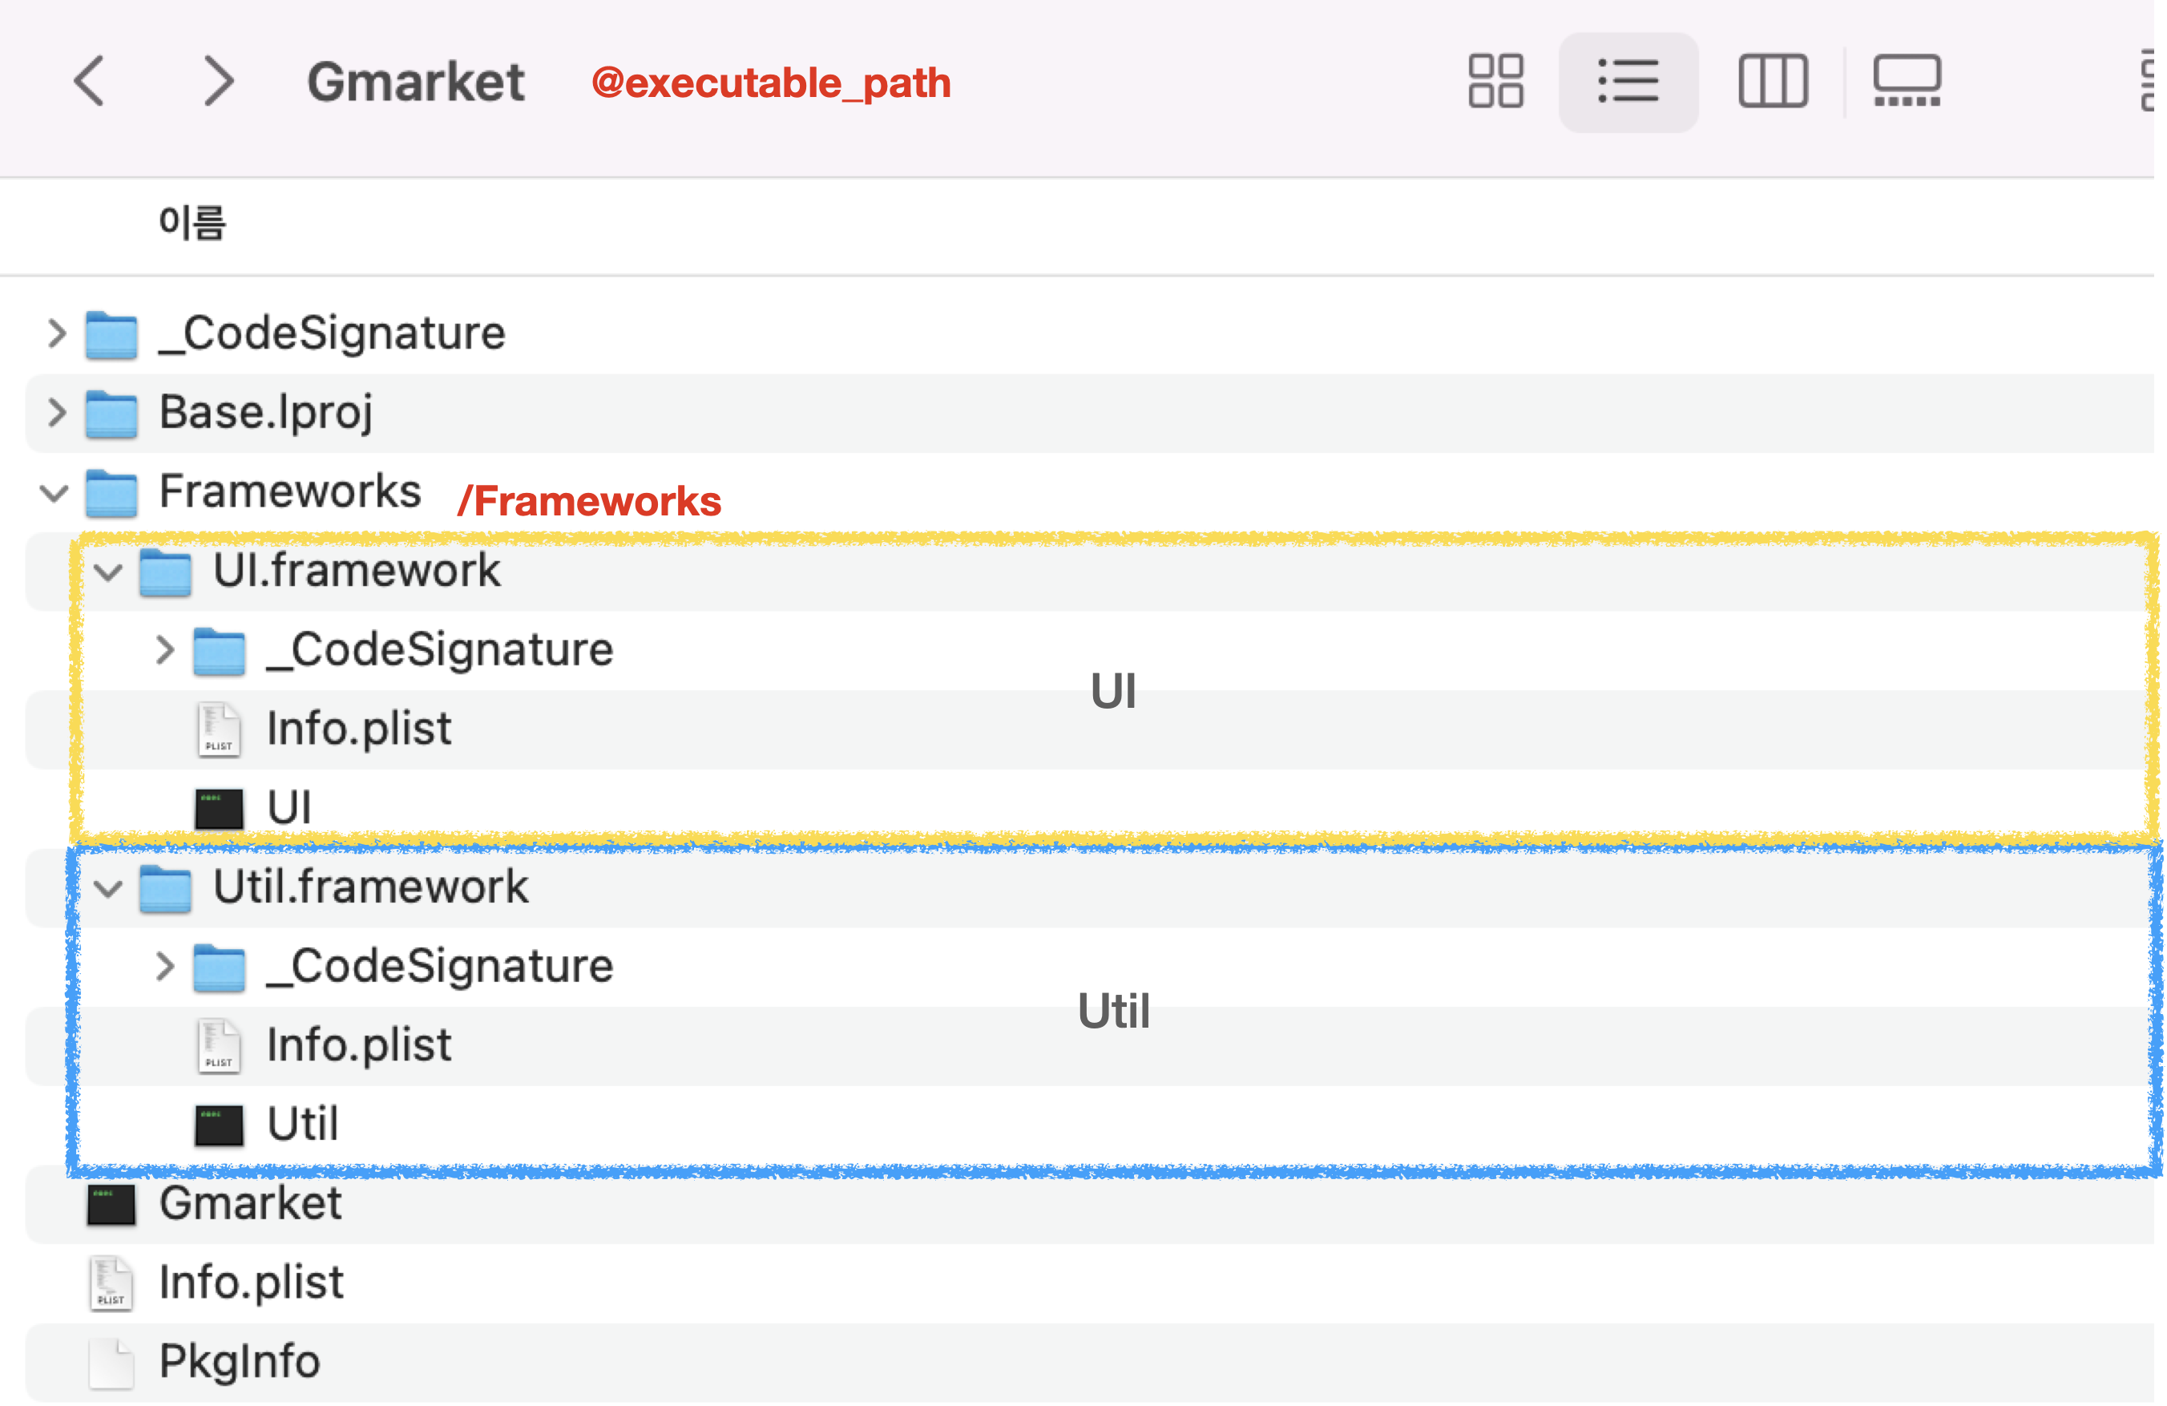The height and width of the screenshot is (1406, 2167).
Task: Expand the top-level _CodeSignature folder
Action: 56,333
